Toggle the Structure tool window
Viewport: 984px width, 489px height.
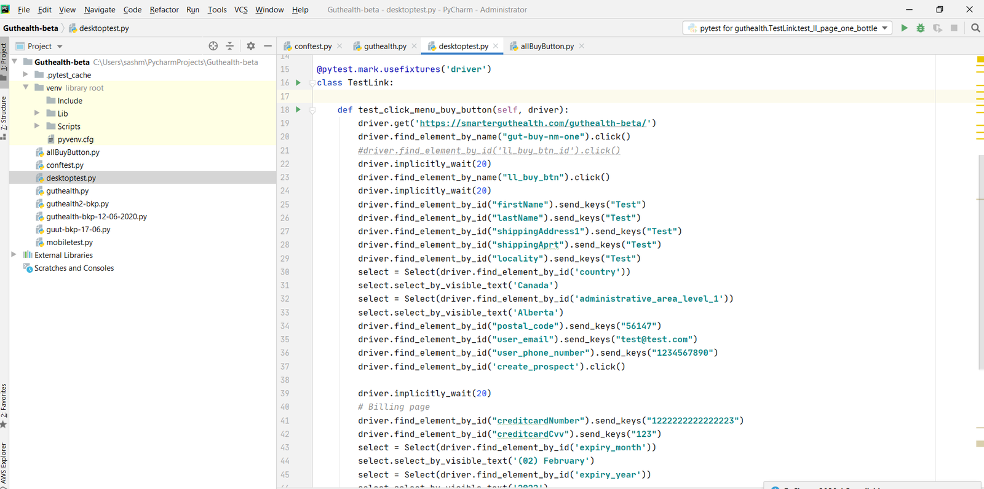click(x=4, y=117)
